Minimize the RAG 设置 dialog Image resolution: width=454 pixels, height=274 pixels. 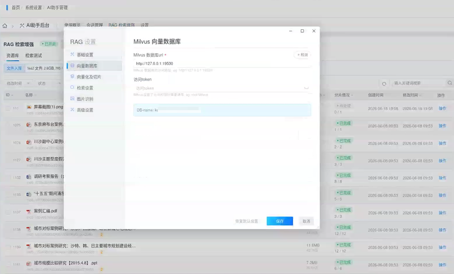[x=291, y=31]
